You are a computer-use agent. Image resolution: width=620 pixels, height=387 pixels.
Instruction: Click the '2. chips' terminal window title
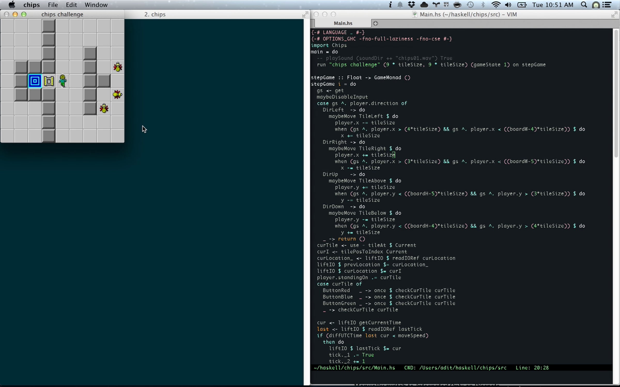[155, 14]
